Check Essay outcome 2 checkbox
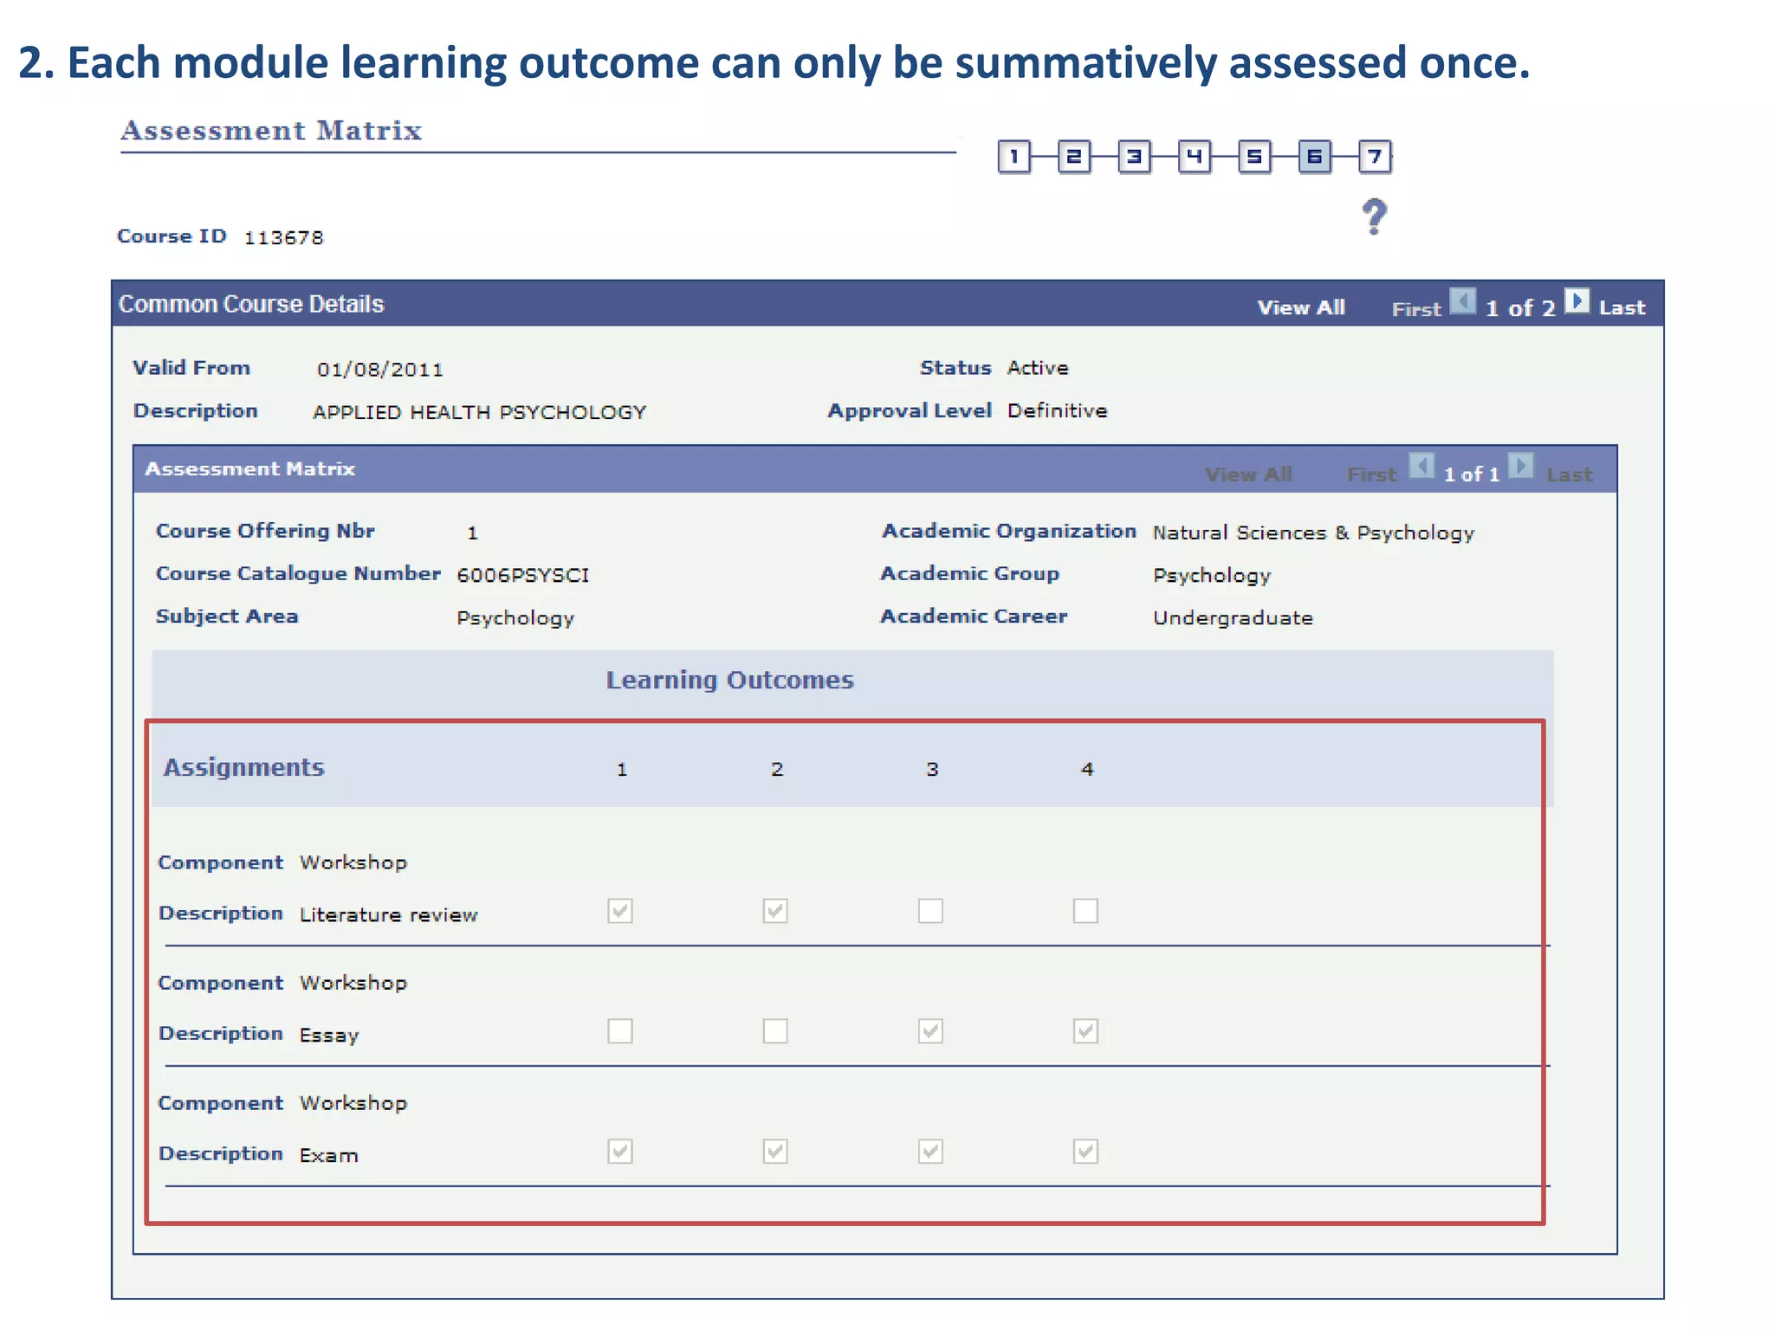 pos(775,1031)
